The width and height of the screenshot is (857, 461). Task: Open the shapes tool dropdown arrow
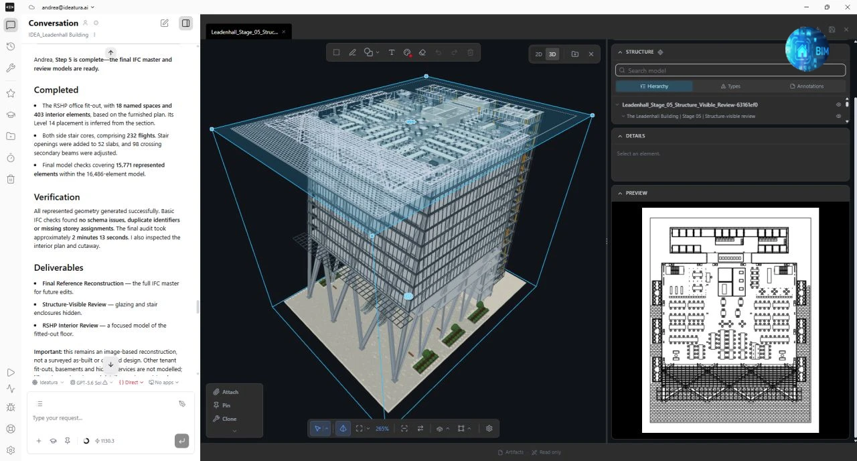(x=378, y=52)
